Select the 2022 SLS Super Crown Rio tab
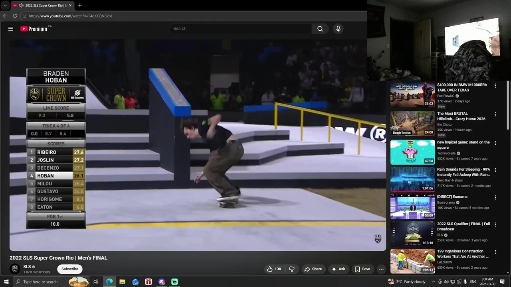511x287 pixels. (43, 6)
